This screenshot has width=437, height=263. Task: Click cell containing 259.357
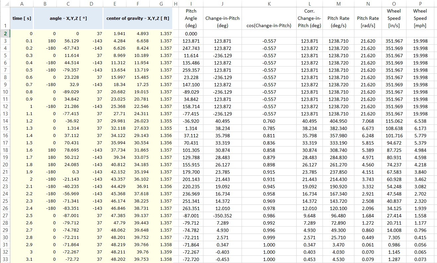(x=191, y=70)
